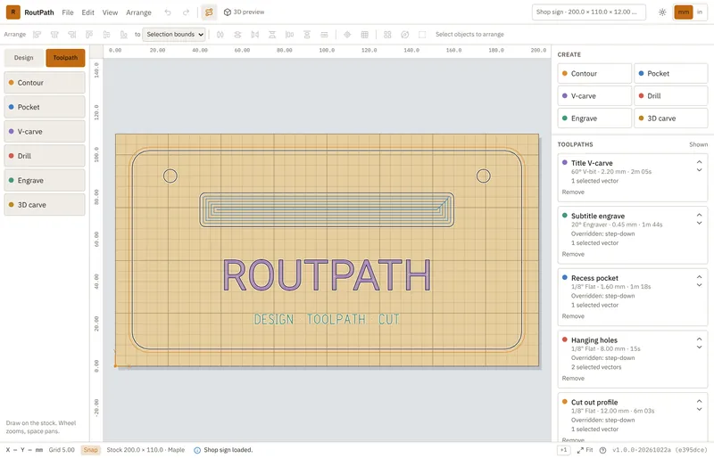714x458 pixels.
Task: Click the table grid icon in Arrange bar
Action: 365,35
